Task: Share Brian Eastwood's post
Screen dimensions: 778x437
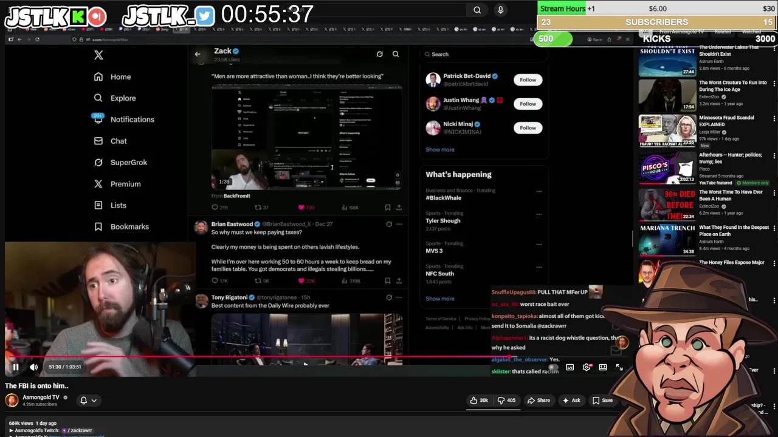Action: tap(399, 281)
